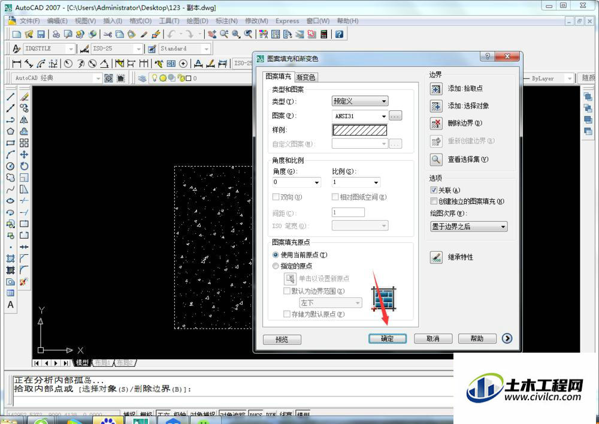Click the Add Select Objects boundary icon

tap(436, 106)
